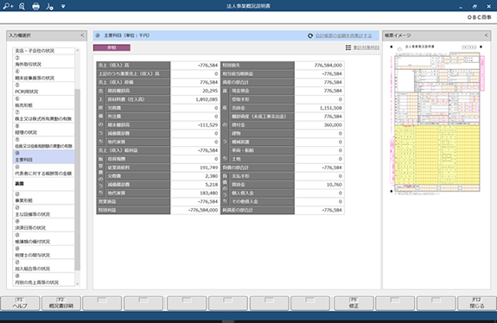497x323 pixels.
Task: Click the printer icon in the title bar
Action: 35,6
